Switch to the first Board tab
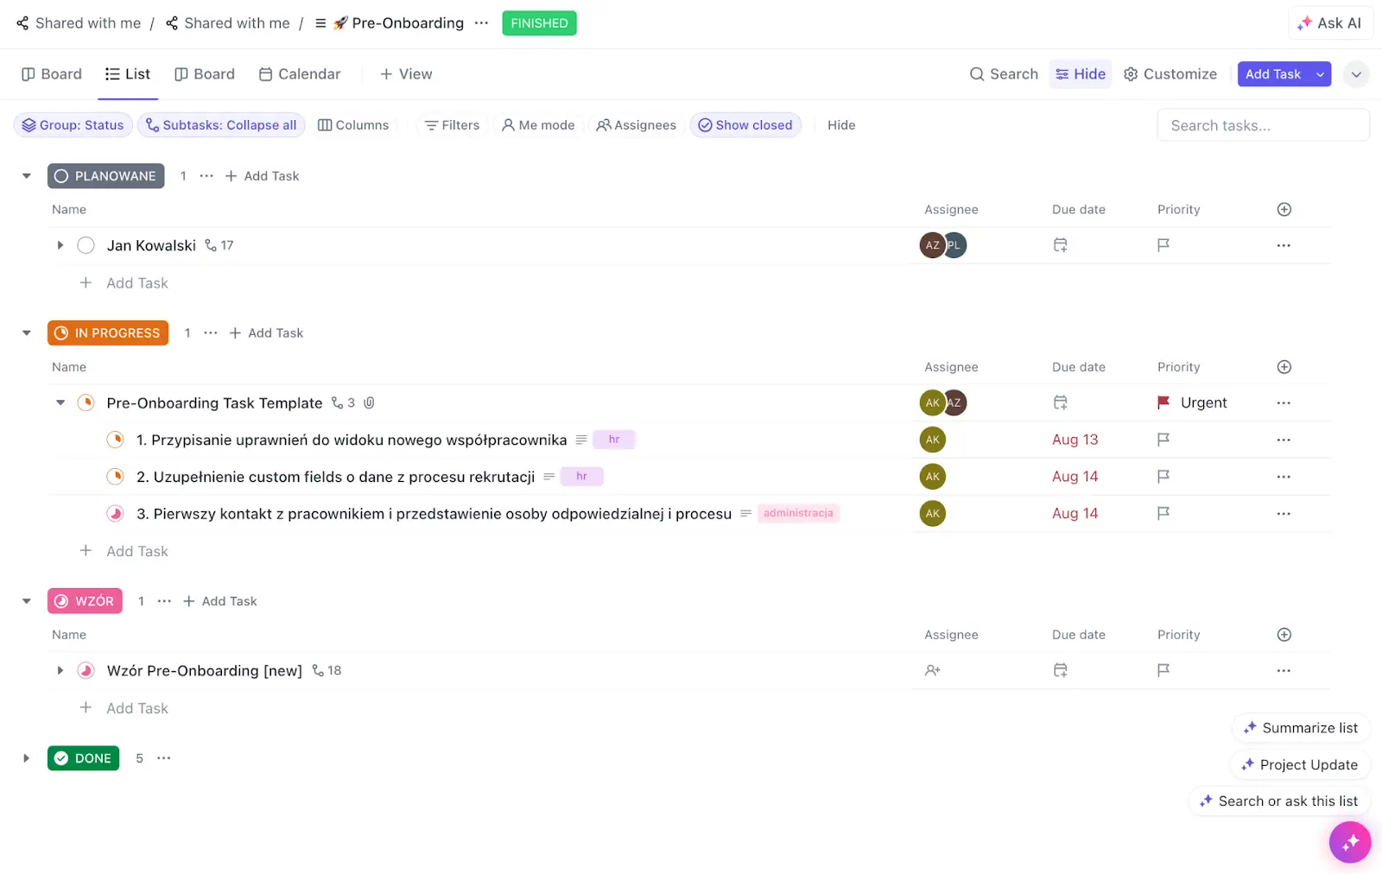The height and width of the screenshot is (874, 1382). click(52, 74)
